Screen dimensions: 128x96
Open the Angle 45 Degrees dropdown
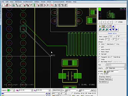click(x=125, y=68)
